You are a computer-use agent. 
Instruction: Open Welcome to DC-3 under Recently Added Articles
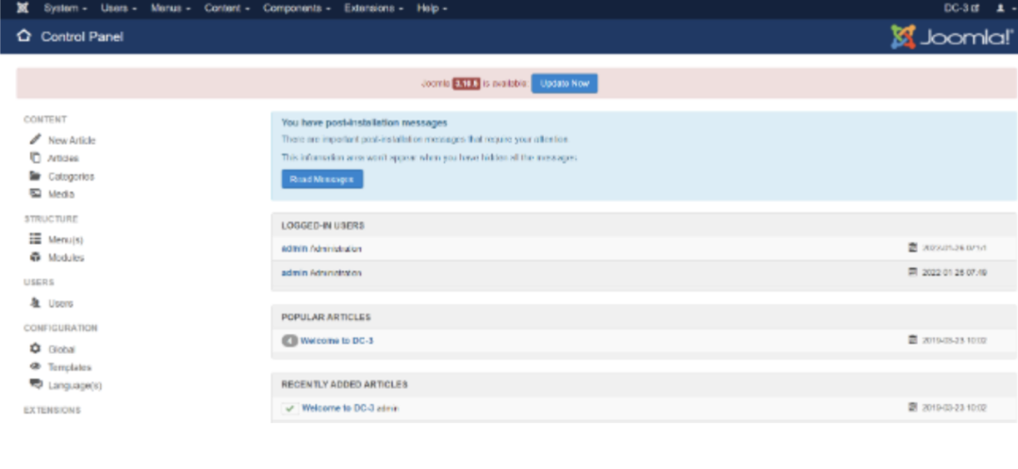[338, 408]
